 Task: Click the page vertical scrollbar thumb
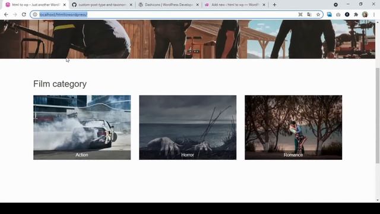coord(378,115)
